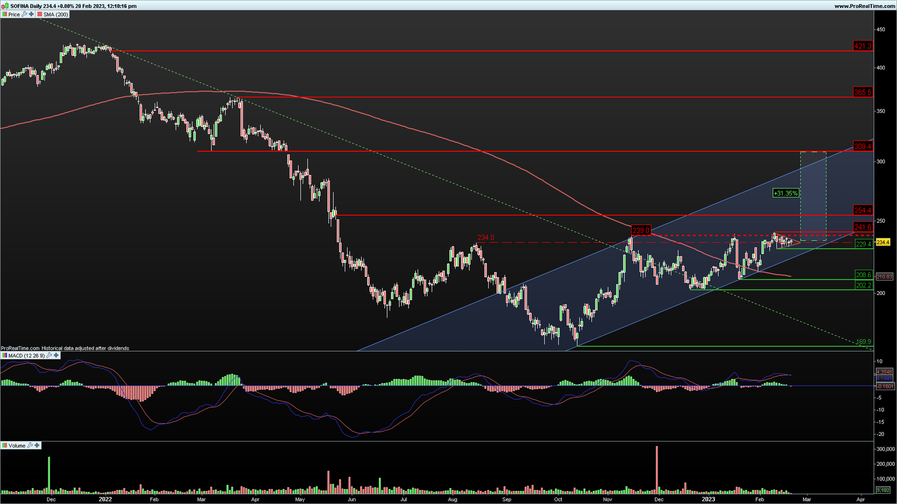Select the SMA (200) indicator label

coord(55,15)
